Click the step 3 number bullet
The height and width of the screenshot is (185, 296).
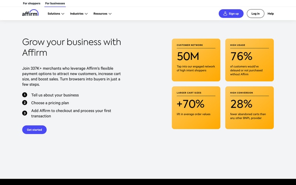24,113
